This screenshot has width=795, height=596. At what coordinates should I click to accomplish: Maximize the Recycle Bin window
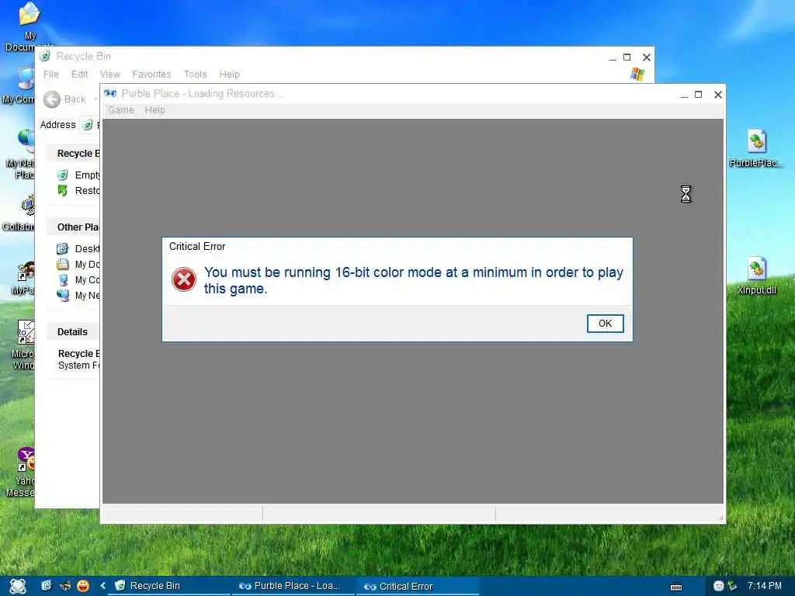627,57
